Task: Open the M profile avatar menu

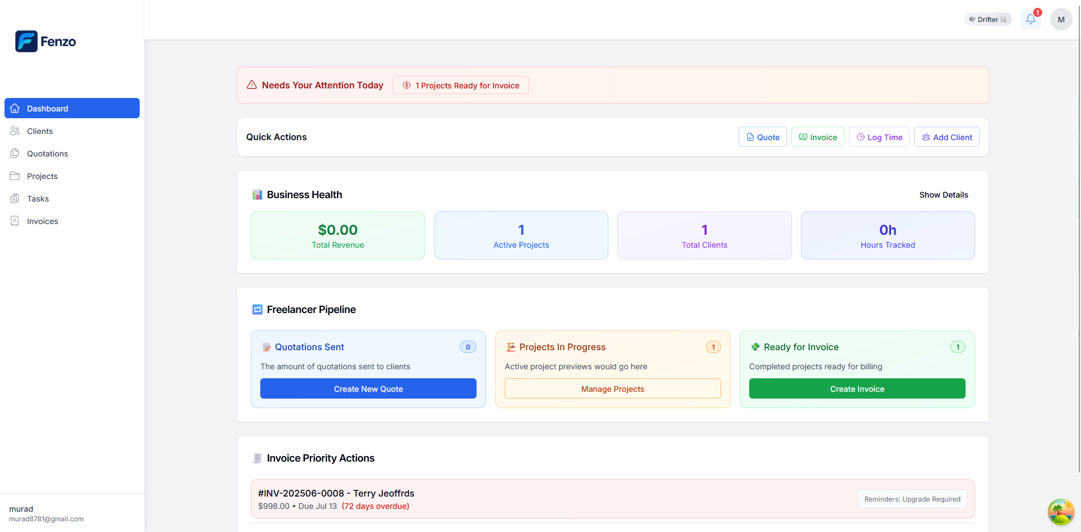Action: 1061,19
